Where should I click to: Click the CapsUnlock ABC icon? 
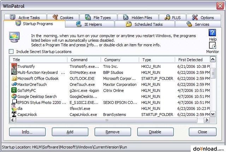(14, 114)
